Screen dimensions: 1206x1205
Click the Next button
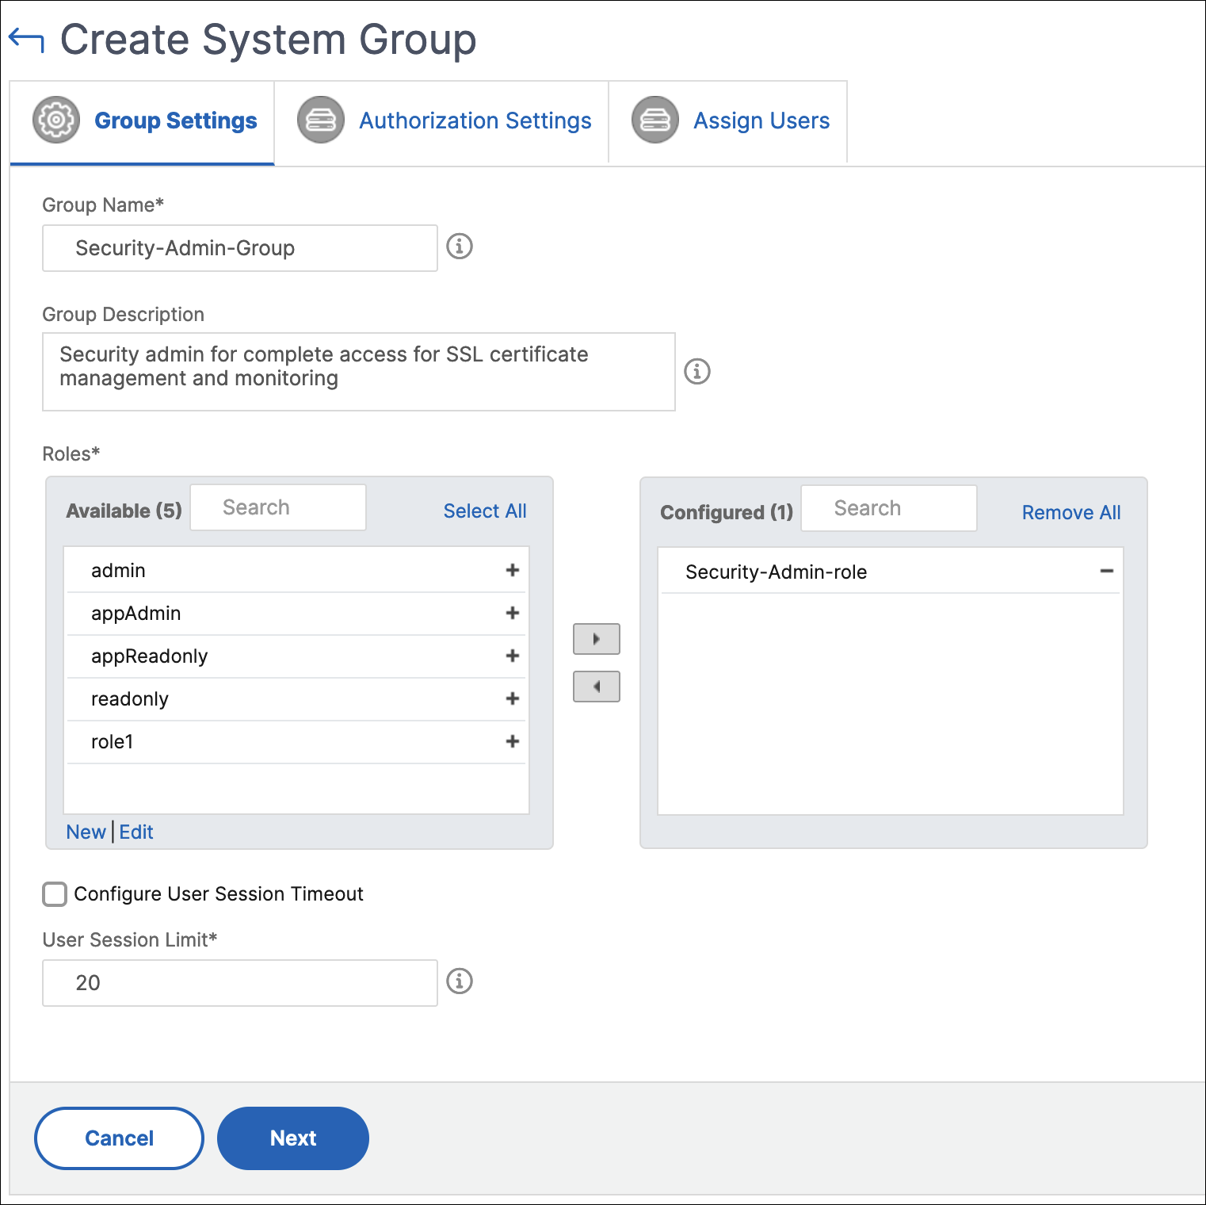click(x=293, y=1138)
